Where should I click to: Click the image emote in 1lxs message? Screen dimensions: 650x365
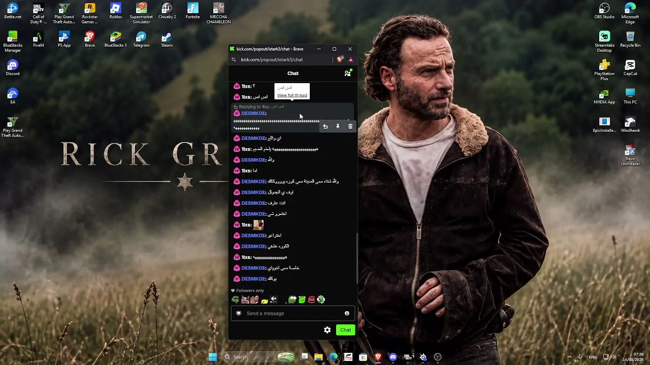tap(258, 225)
